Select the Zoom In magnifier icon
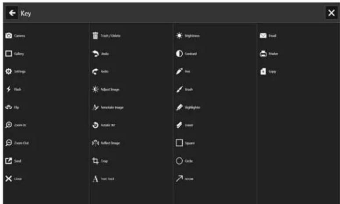Screen dimensions: 340x204 pos(8,125)
